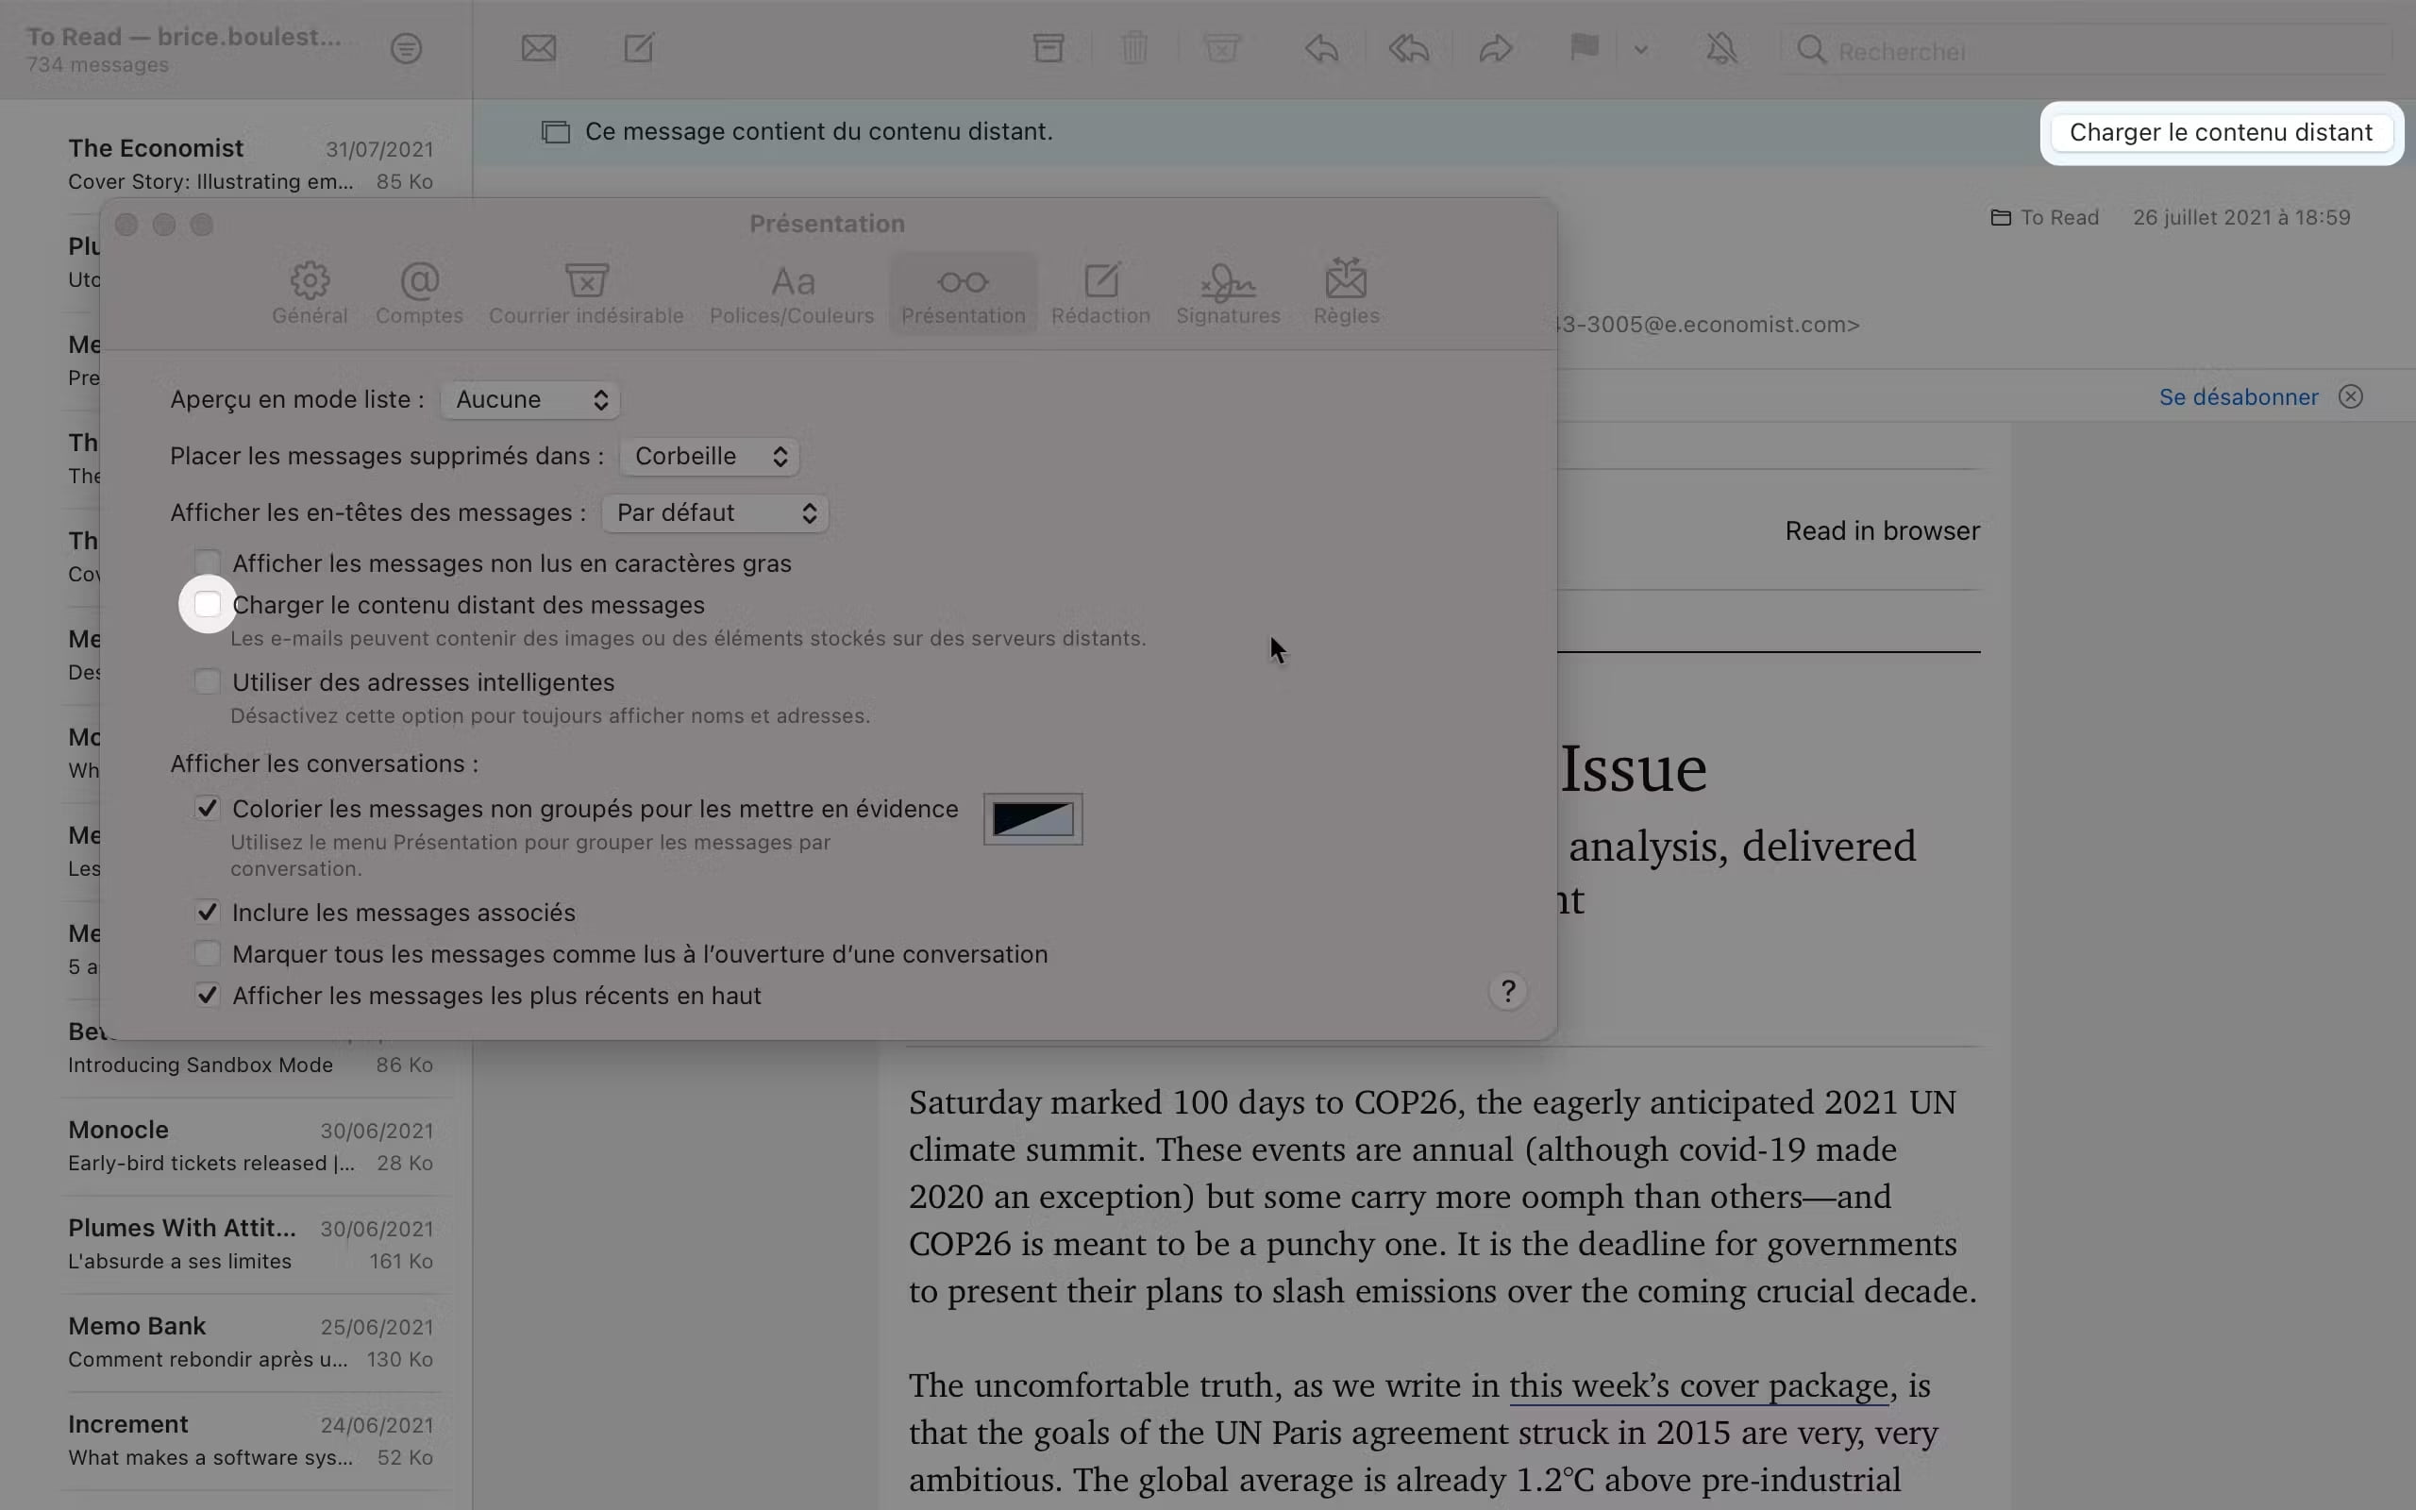Check Marquer tous les messages comme lus
Image resolution: width=2416 pixels, height=1510 pixels.
point(207,954)
